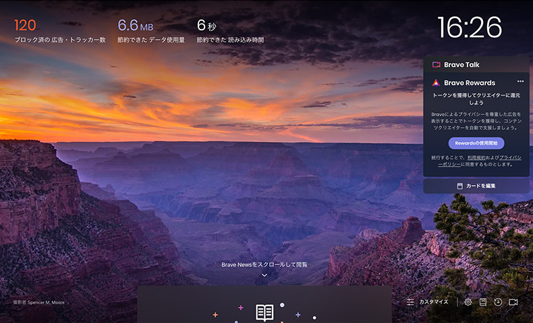This screenshot has height=323, width=533.
Task: Click the Brave Talk camera icon at bottom right
Action: click(x=513, y=302)
